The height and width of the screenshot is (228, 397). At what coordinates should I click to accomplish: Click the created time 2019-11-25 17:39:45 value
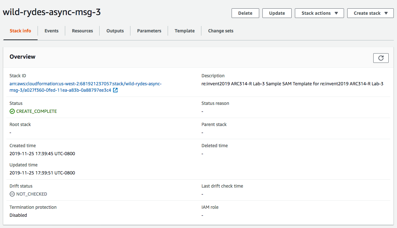click(42, 154)
